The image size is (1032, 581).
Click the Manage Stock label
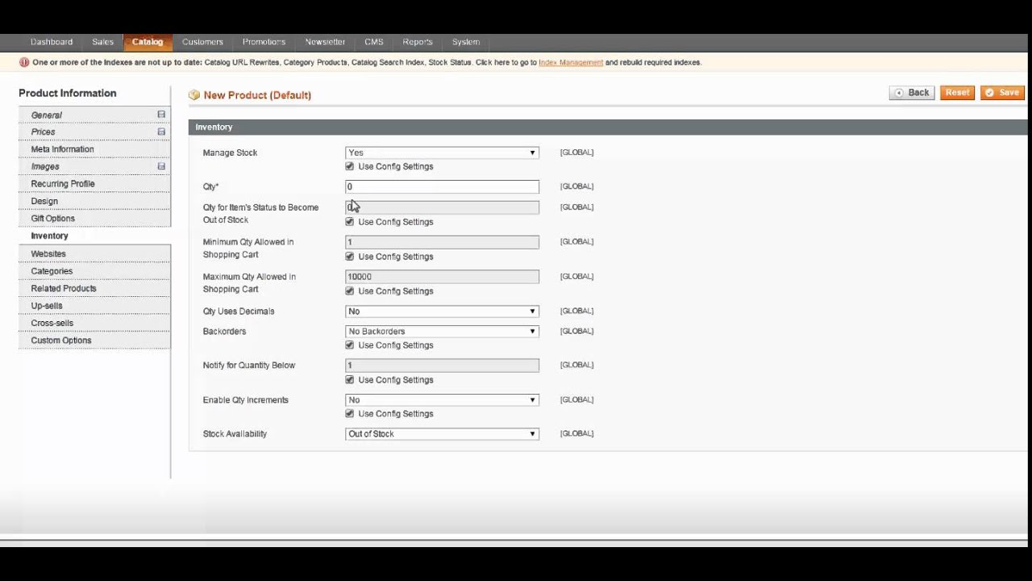(x=230, y=153)
